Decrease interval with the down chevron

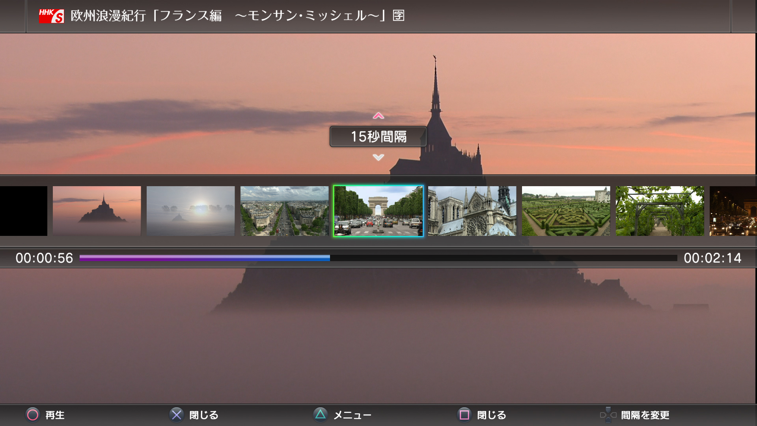click(378, 157)
